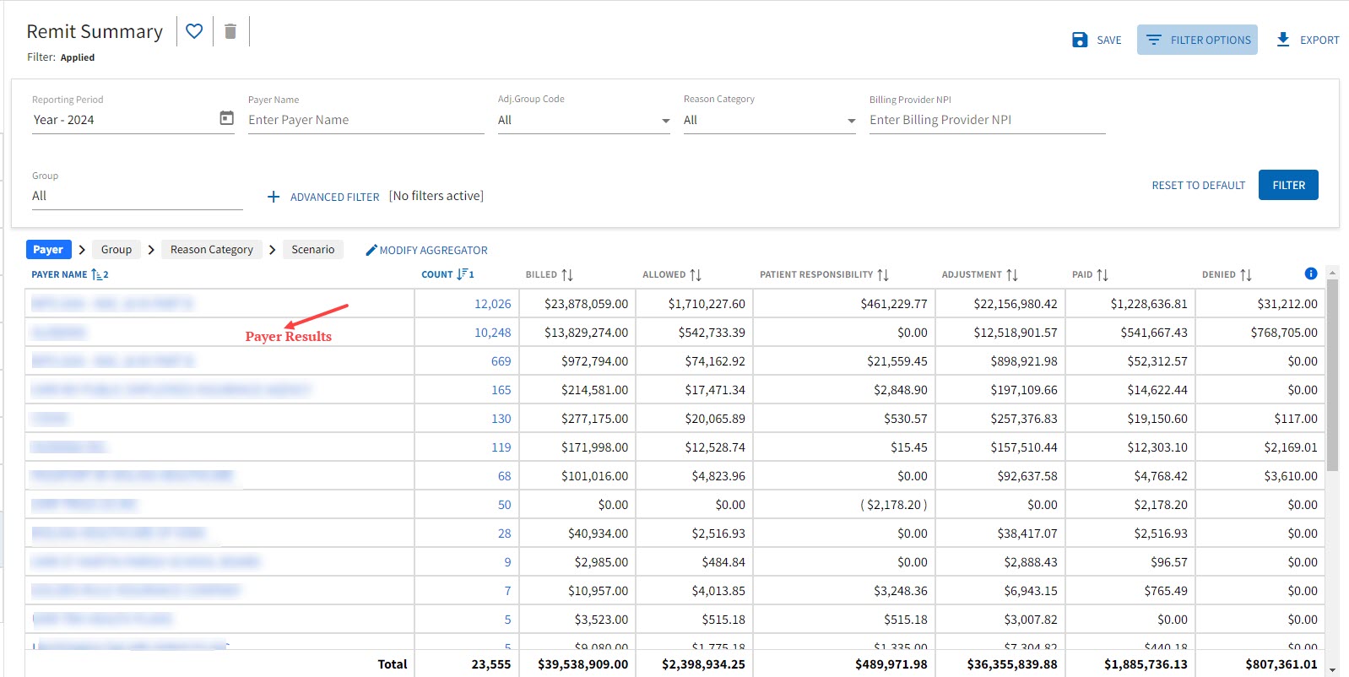Open the Reason Category dropdown
1349x677 pixels.
tap(851, 121)
